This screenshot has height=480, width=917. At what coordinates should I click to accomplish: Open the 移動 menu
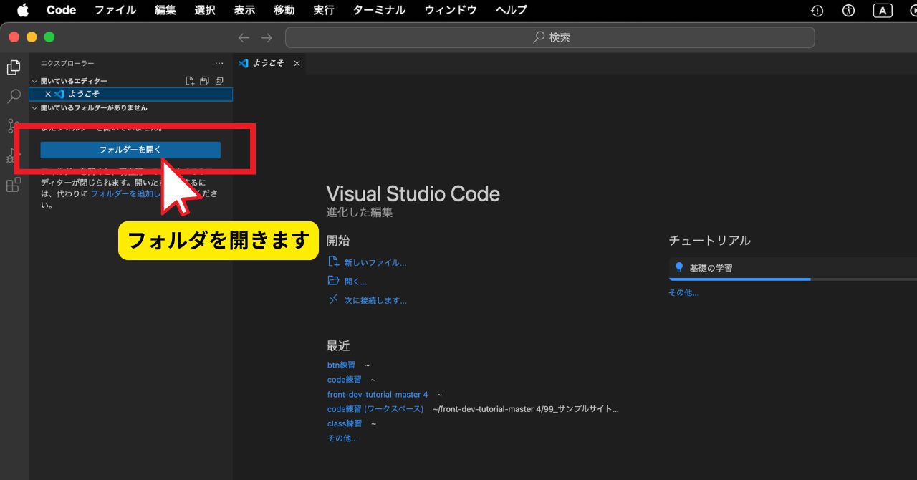point(284,10)
